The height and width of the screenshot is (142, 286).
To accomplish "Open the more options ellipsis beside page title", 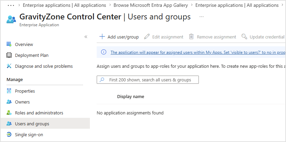I will [201, 17].
